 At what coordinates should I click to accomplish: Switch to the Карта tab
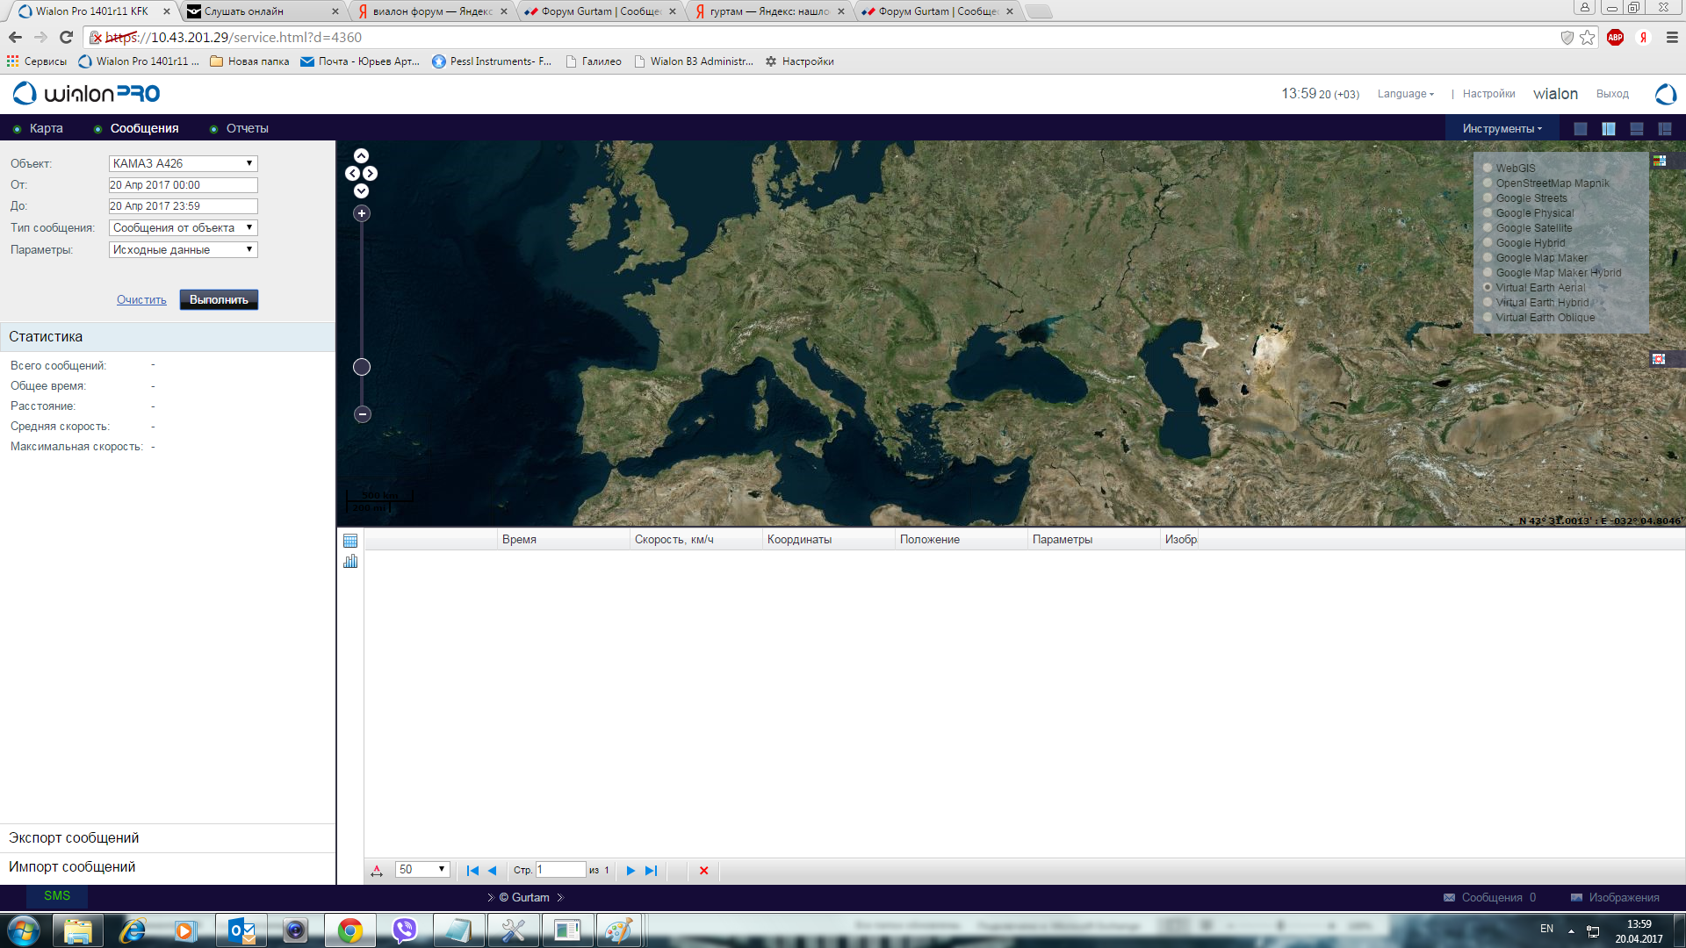pyautogui.click(x=46, y=129)
